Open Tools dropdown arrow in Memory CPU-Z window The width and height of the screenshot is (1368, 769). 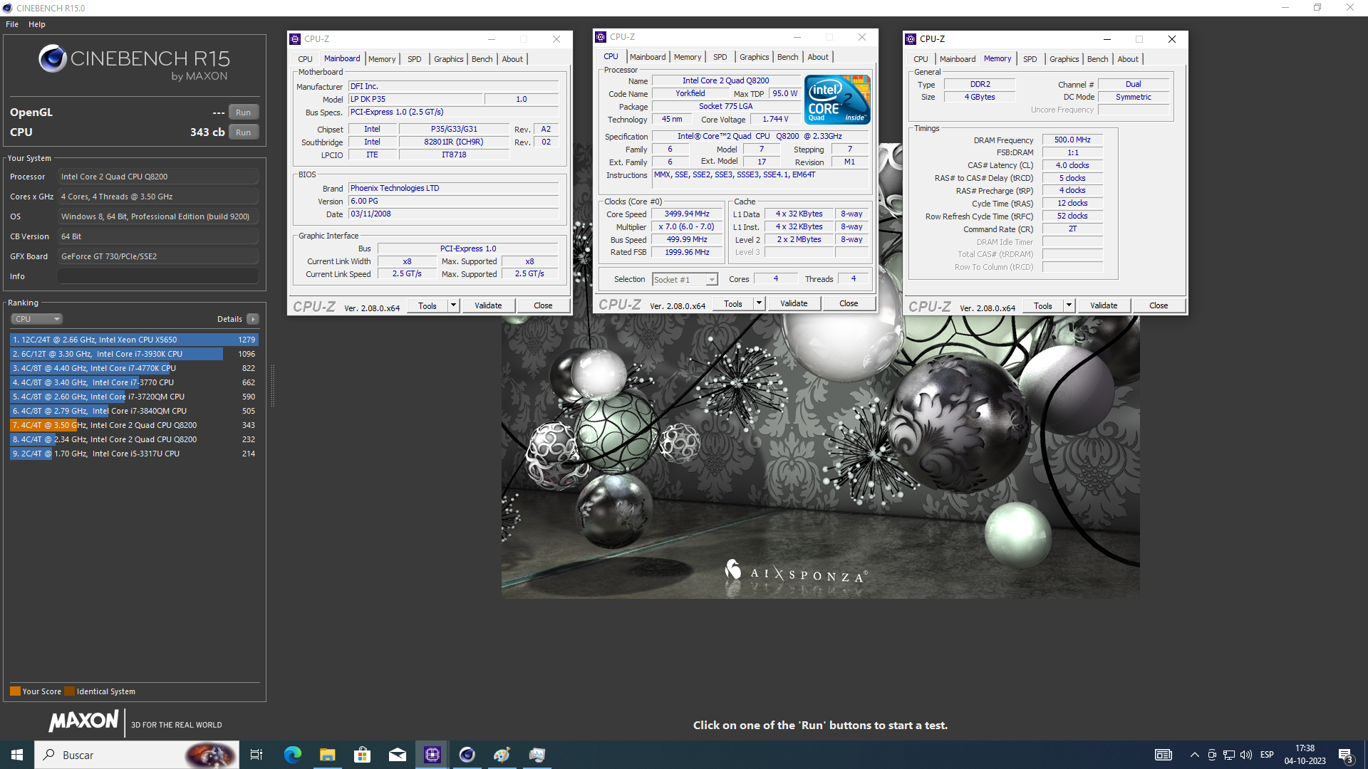(1069, 305)
